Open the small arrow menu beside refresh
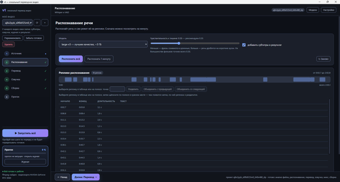Image resolution: width=340 pixels, height=182 pixels. point(45,23)
